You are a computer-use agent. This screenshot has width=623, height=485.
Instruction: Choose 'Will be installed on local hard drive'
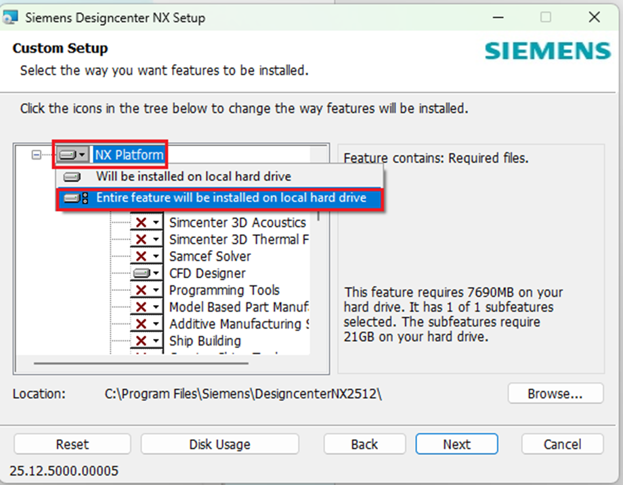click(x=193, y=177)
